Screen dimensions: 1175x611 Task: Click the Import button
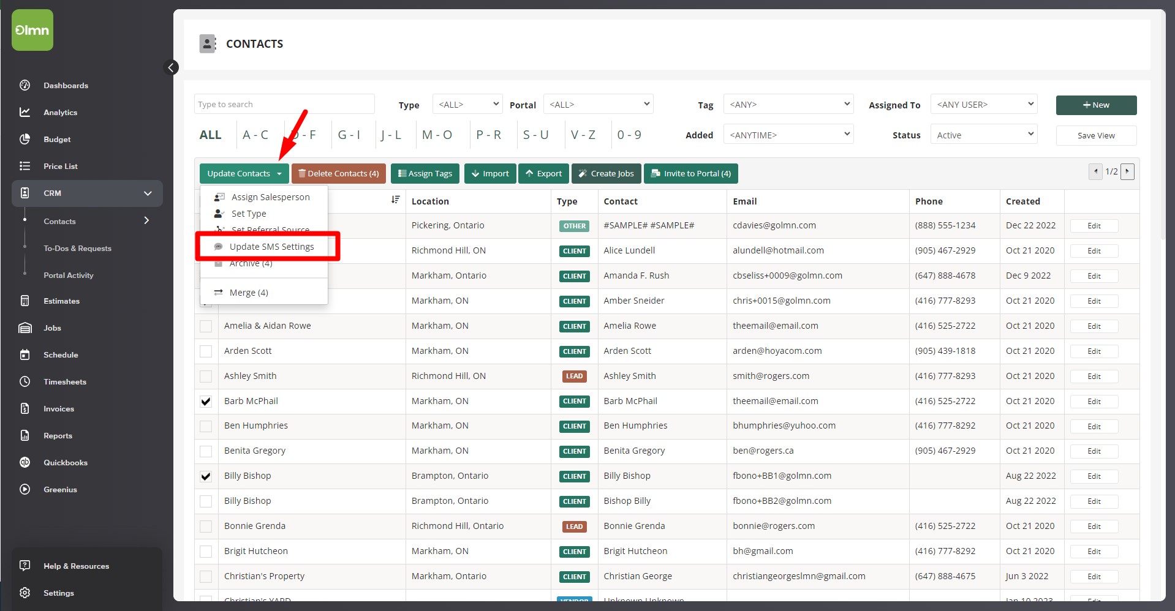pyautogui.click(x=490, y=173)
